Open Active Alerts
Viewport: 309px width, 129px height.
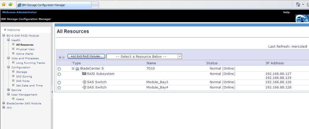(x=24, y=54)
